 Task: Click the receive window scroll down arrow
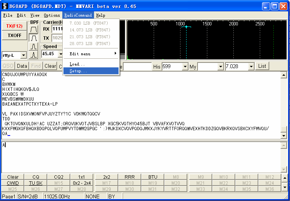coord(284,136)
